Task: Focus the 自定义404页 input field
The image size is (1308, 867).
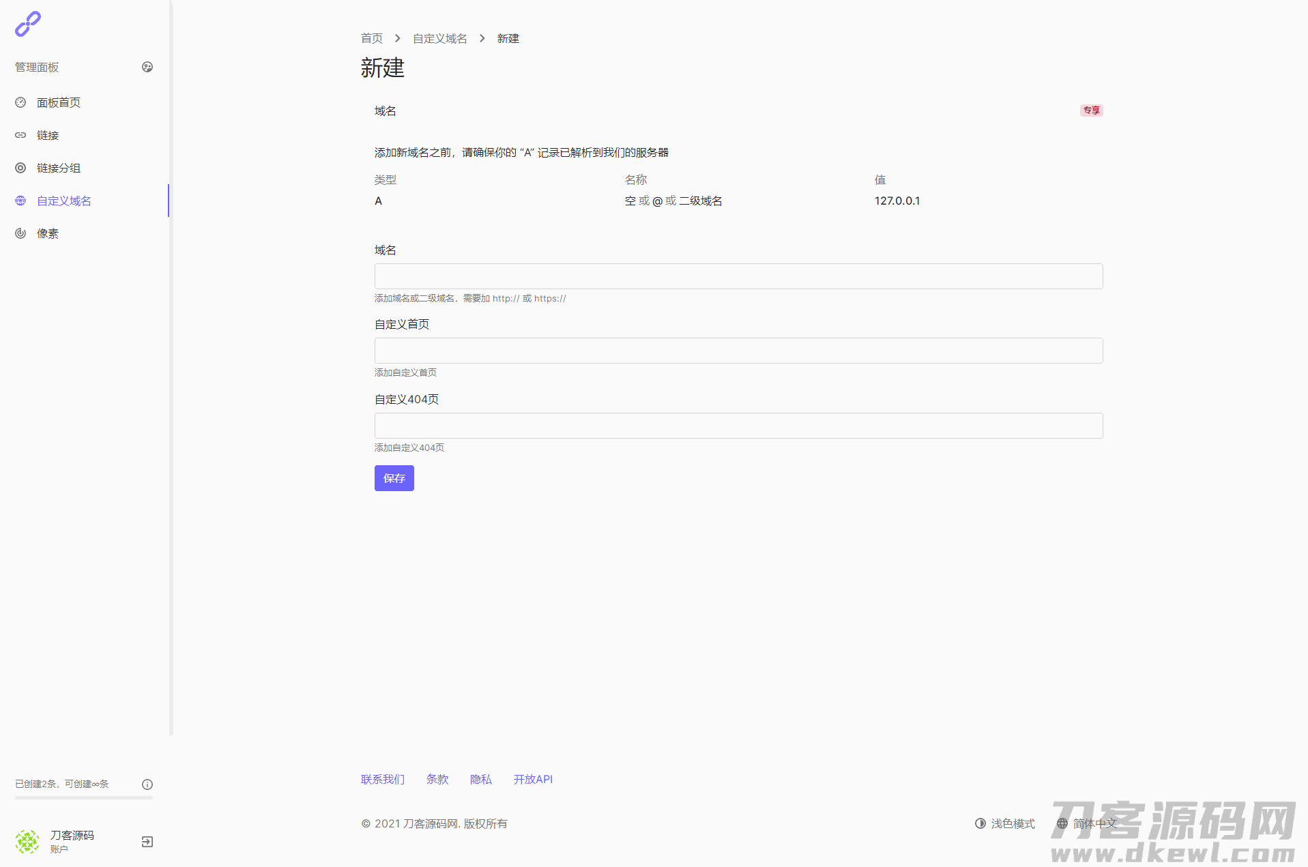Action: [x=738, y=426]
